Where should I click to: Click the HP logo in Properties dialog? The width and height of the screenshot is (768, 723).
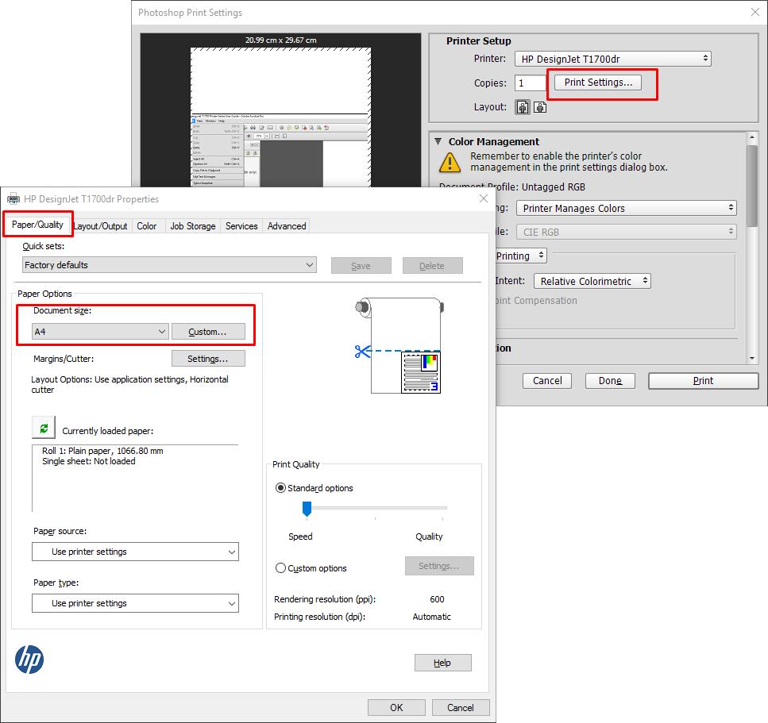coord(29,660)
